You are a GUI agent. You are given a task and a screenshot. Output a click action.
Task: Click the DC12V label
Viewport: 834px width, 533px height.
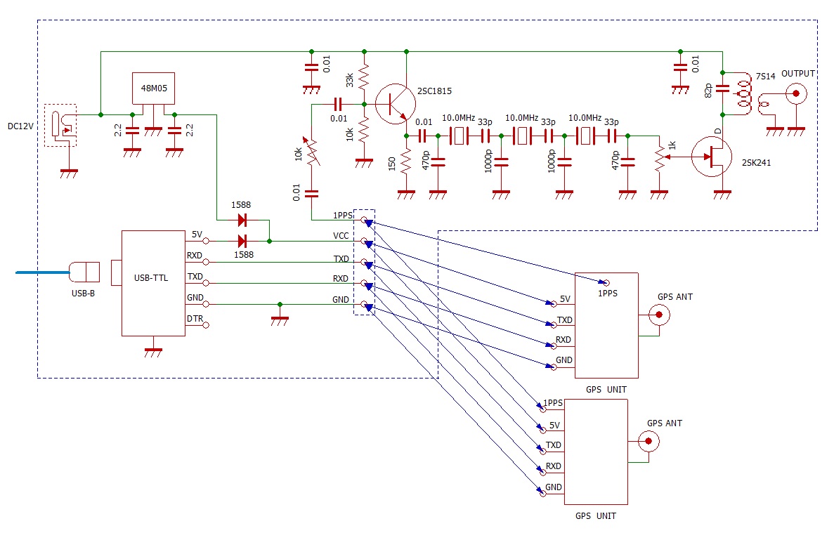(x=20, y=126)
